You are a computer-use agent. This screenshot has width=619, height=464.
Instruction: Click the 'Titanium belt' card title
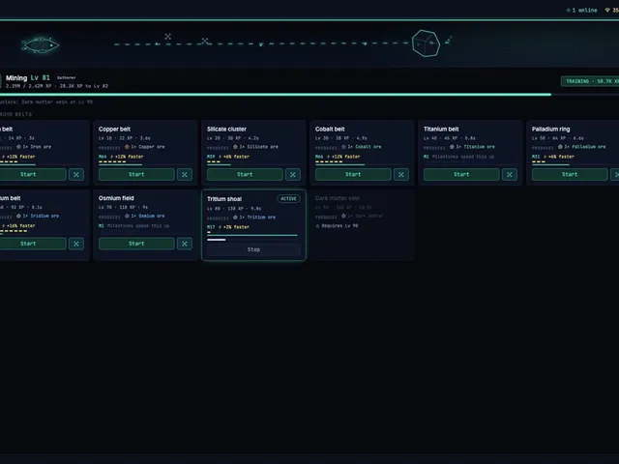[x=441, y=129]
